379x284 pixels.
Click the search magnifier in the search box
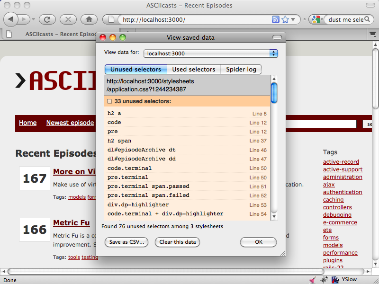click(x=367, y=19)
